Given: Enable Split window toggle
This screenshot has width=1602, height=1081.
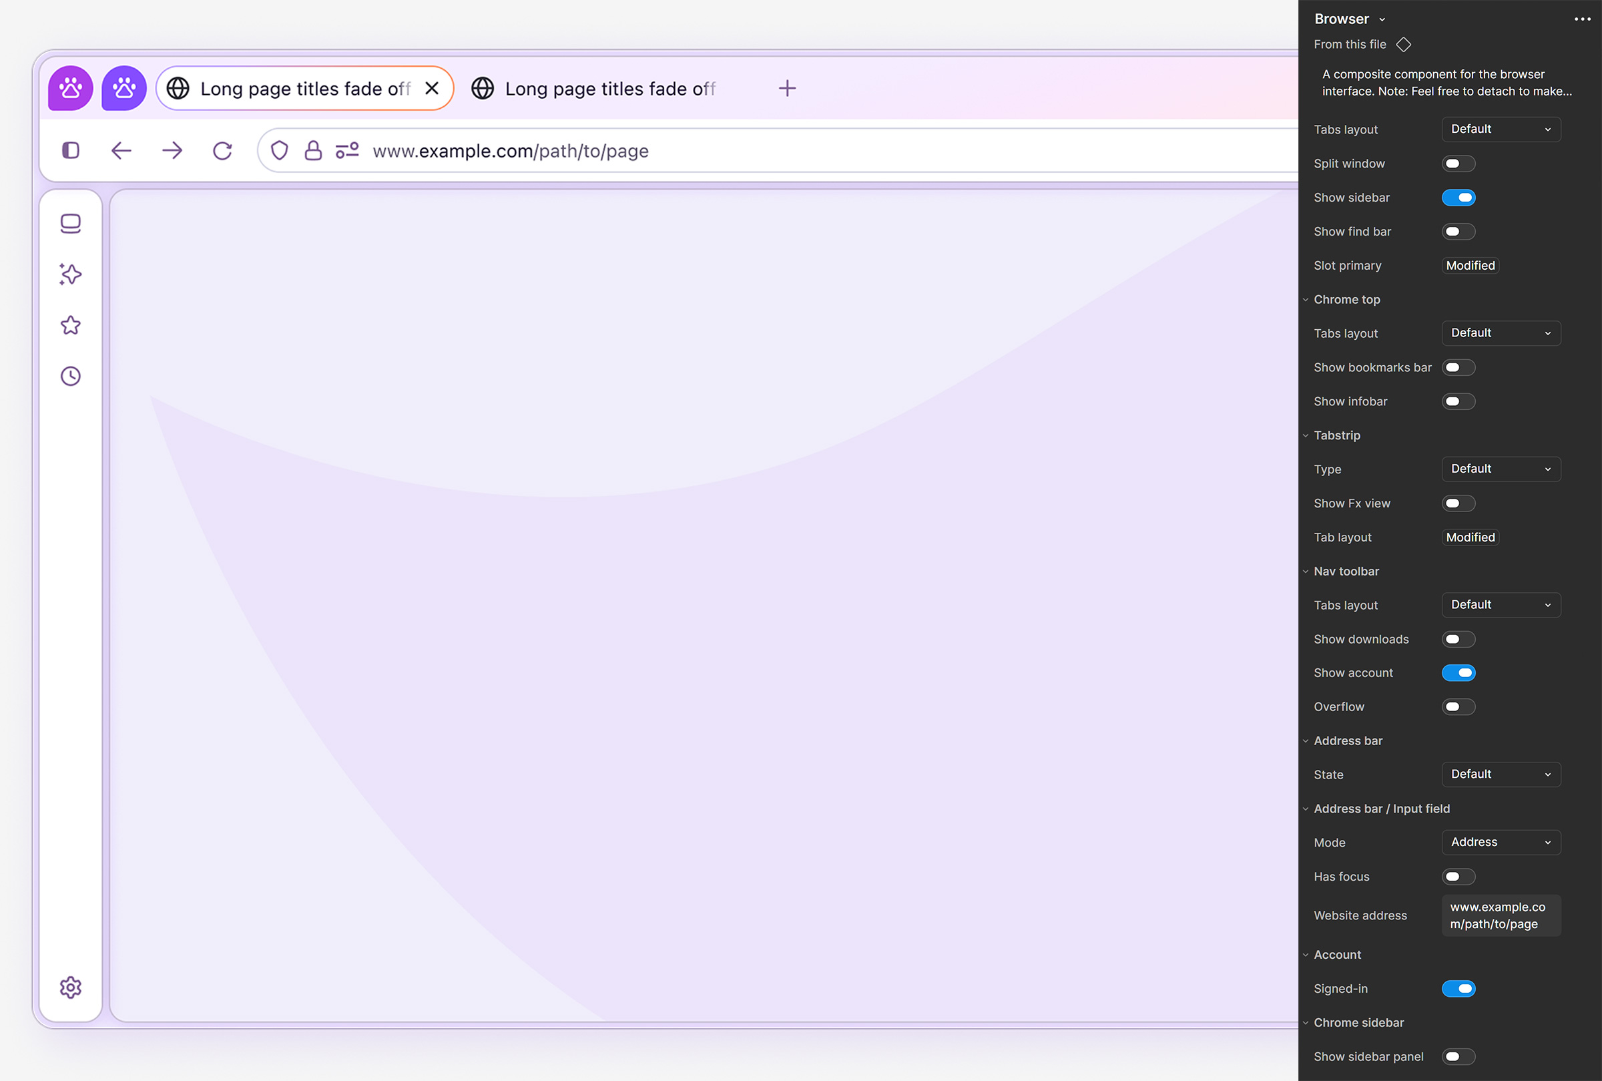Looking at the screenshot, I should coord(1458,164).
